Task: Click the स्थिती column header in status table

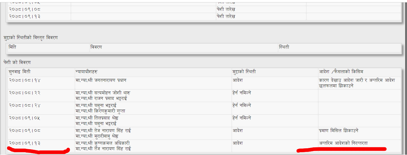Action: [284, 47]
